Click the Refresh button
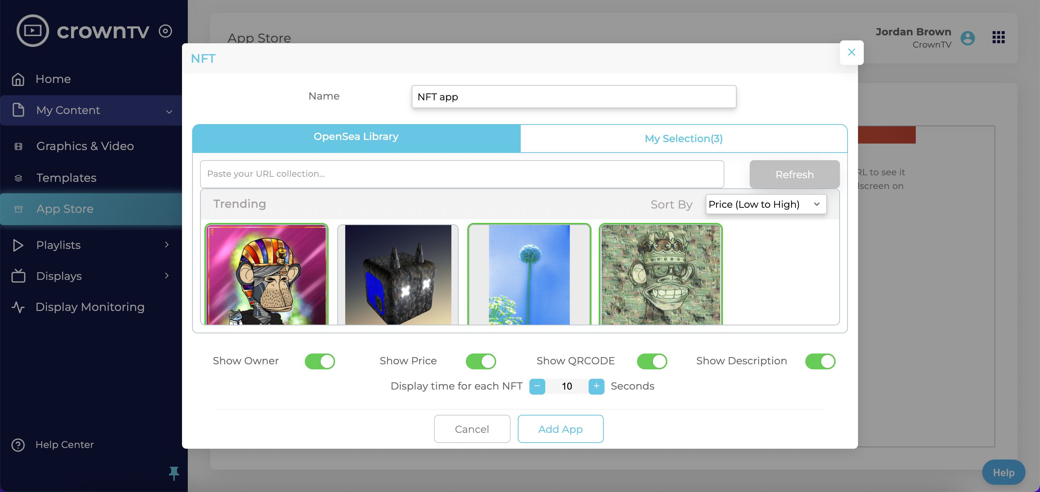 794,174
